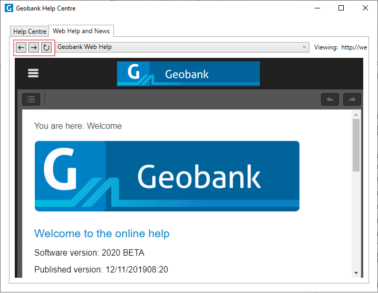
Task: Click the scrollbar thumb in the help content
Action: coord(356,145)
